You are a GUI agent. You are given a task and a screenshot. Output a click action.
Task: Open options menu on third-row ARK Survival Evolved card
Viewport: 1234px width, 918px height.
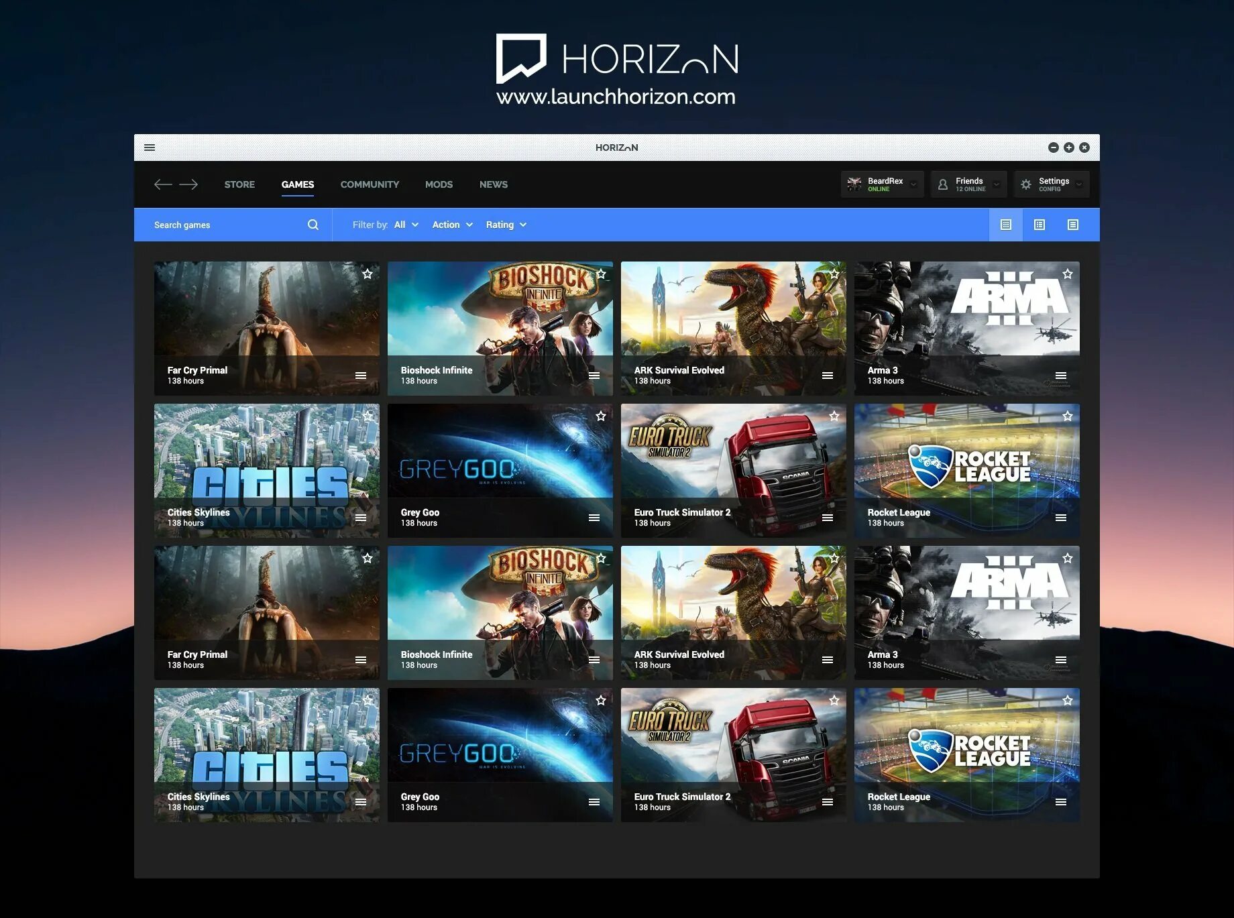(828, 660)
